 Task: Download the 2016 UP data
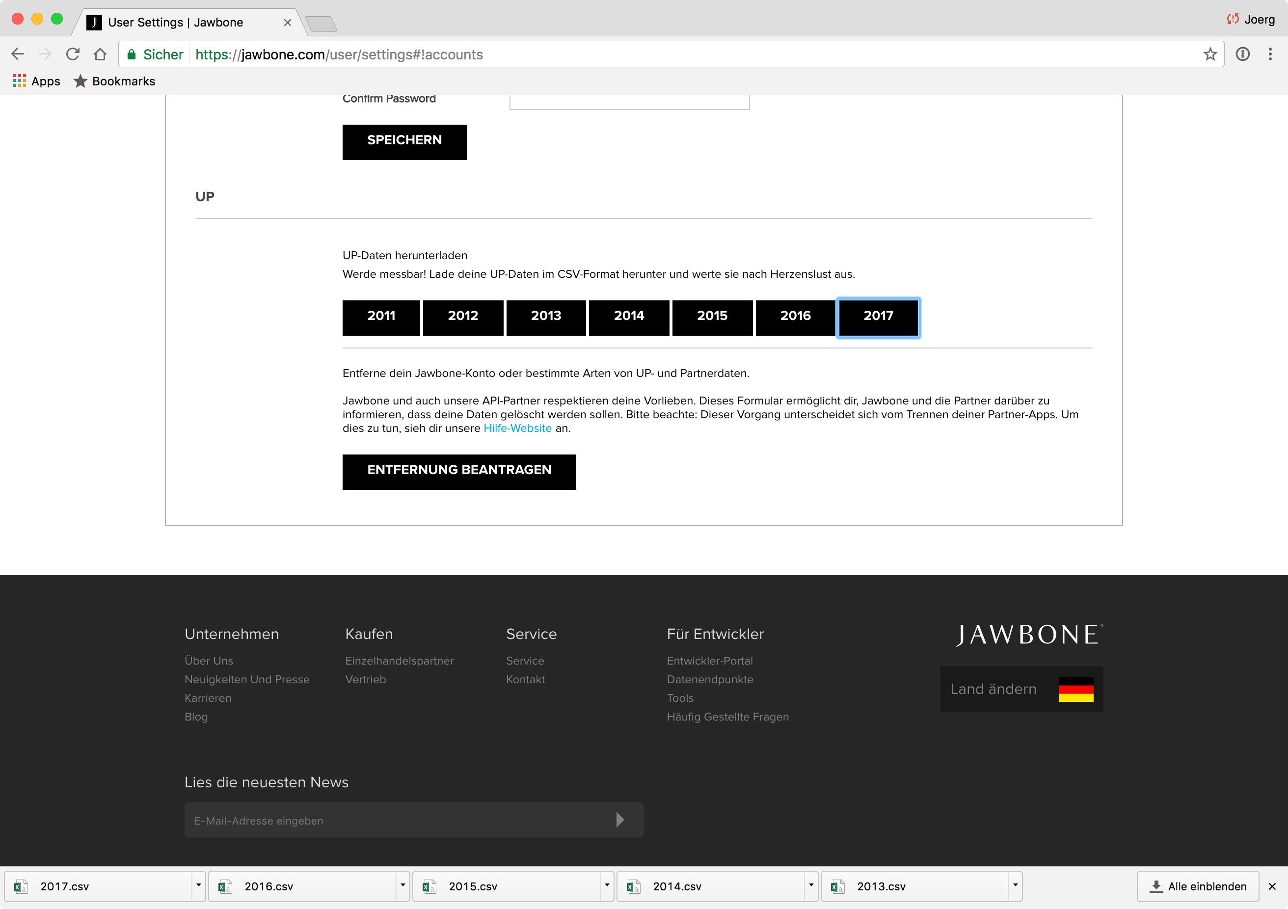(796, 318)
